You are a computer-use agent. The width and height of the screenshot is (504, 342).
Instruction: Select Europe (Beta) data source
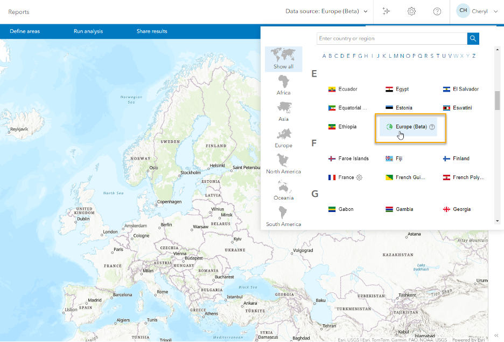coord(408,127)
